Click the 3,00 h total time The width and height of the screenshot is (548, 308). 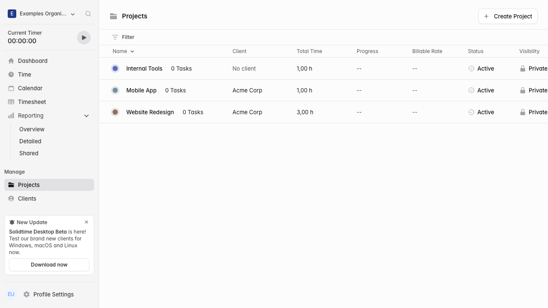305,112
